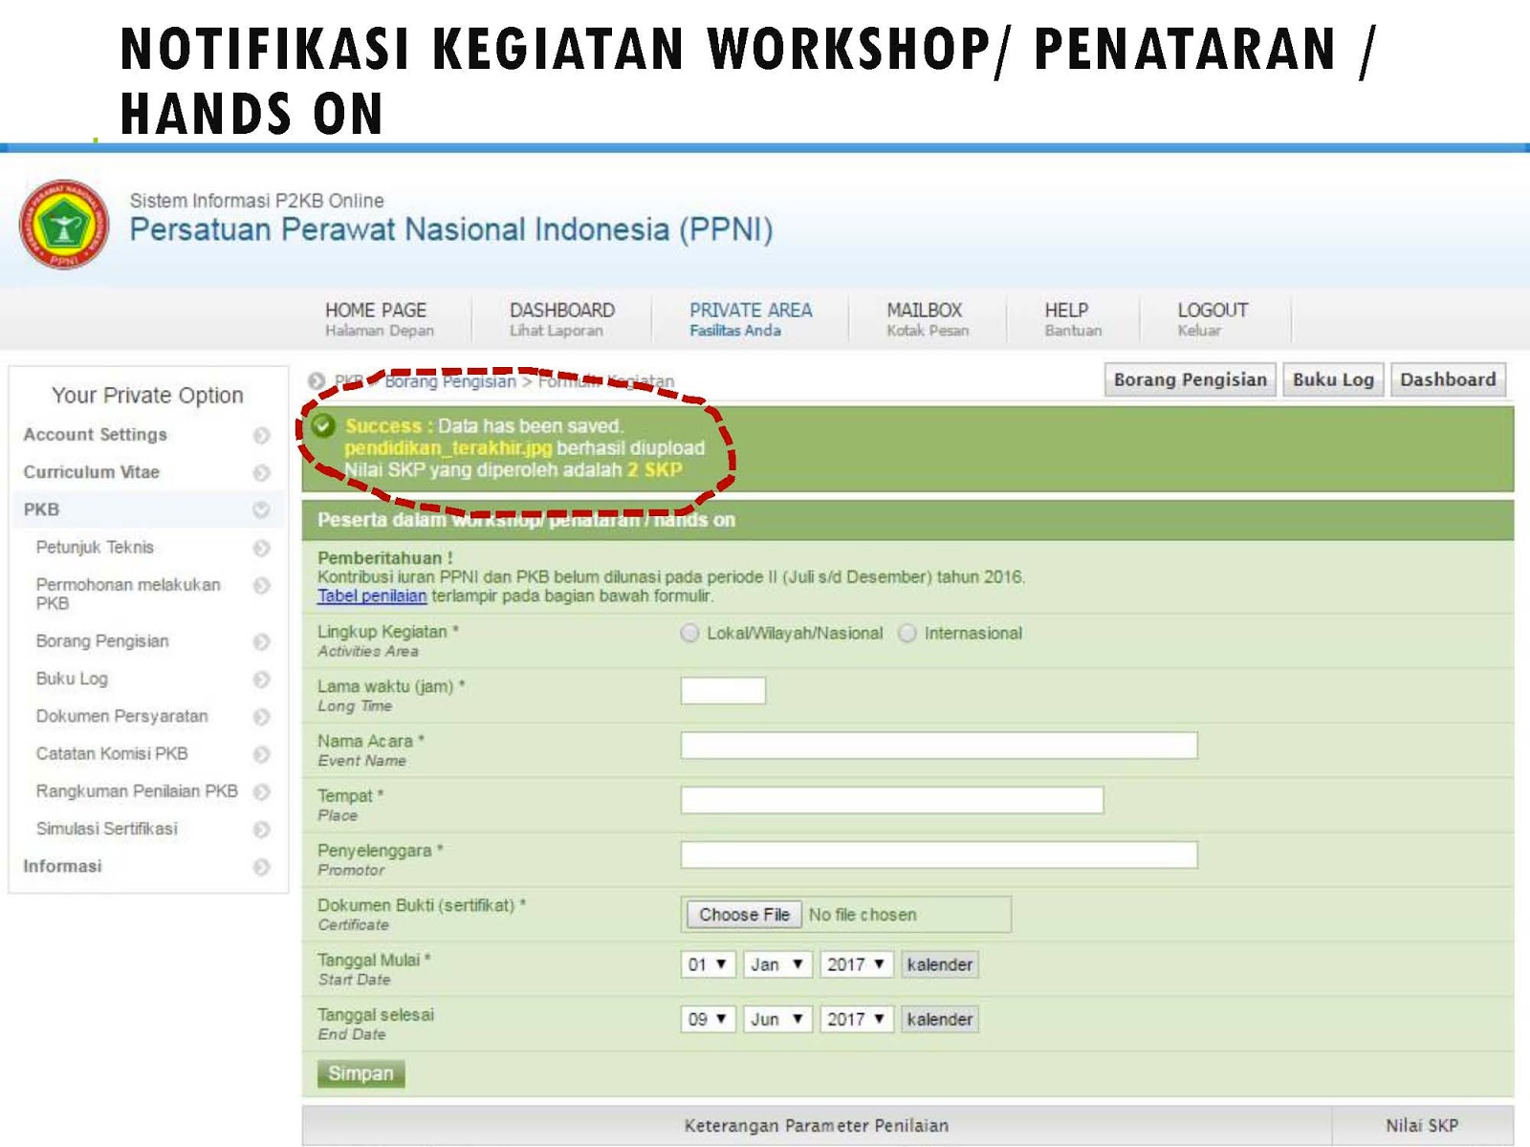
Task: Open Catatan Komisi PKB sidebar item
Action: (x=112, y=753)
